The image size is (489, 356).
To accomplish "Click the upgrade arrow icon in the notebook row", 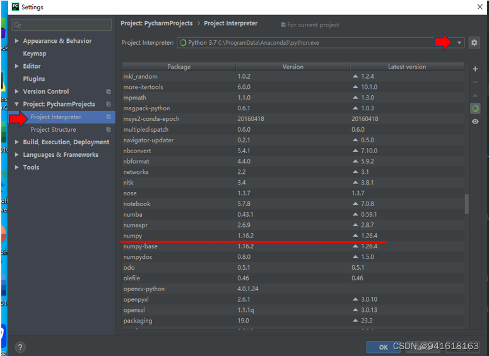I will coord(355,204).
